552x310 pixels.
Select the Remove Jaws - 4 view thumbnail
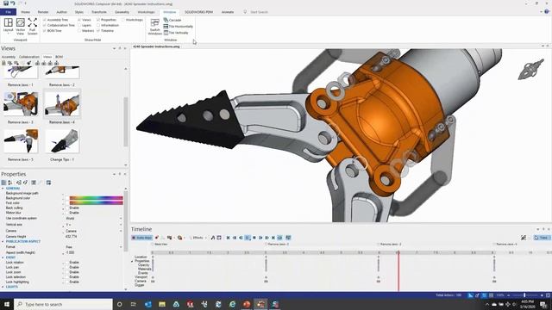pos(62,103)
